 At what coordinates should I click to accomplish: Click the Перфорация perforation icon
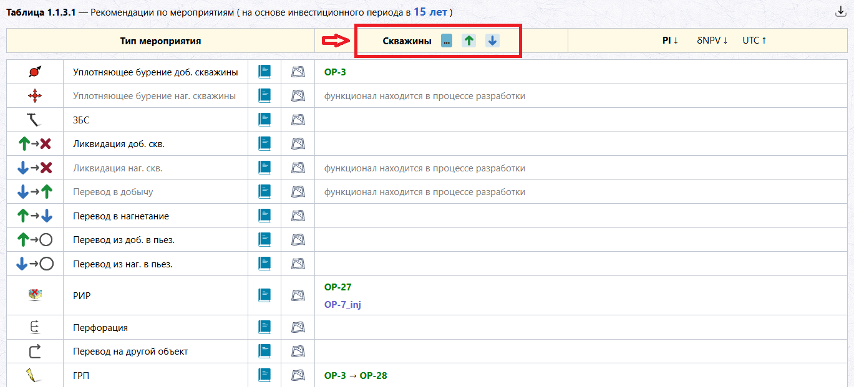pyautogui.click(x=35, y=328)
